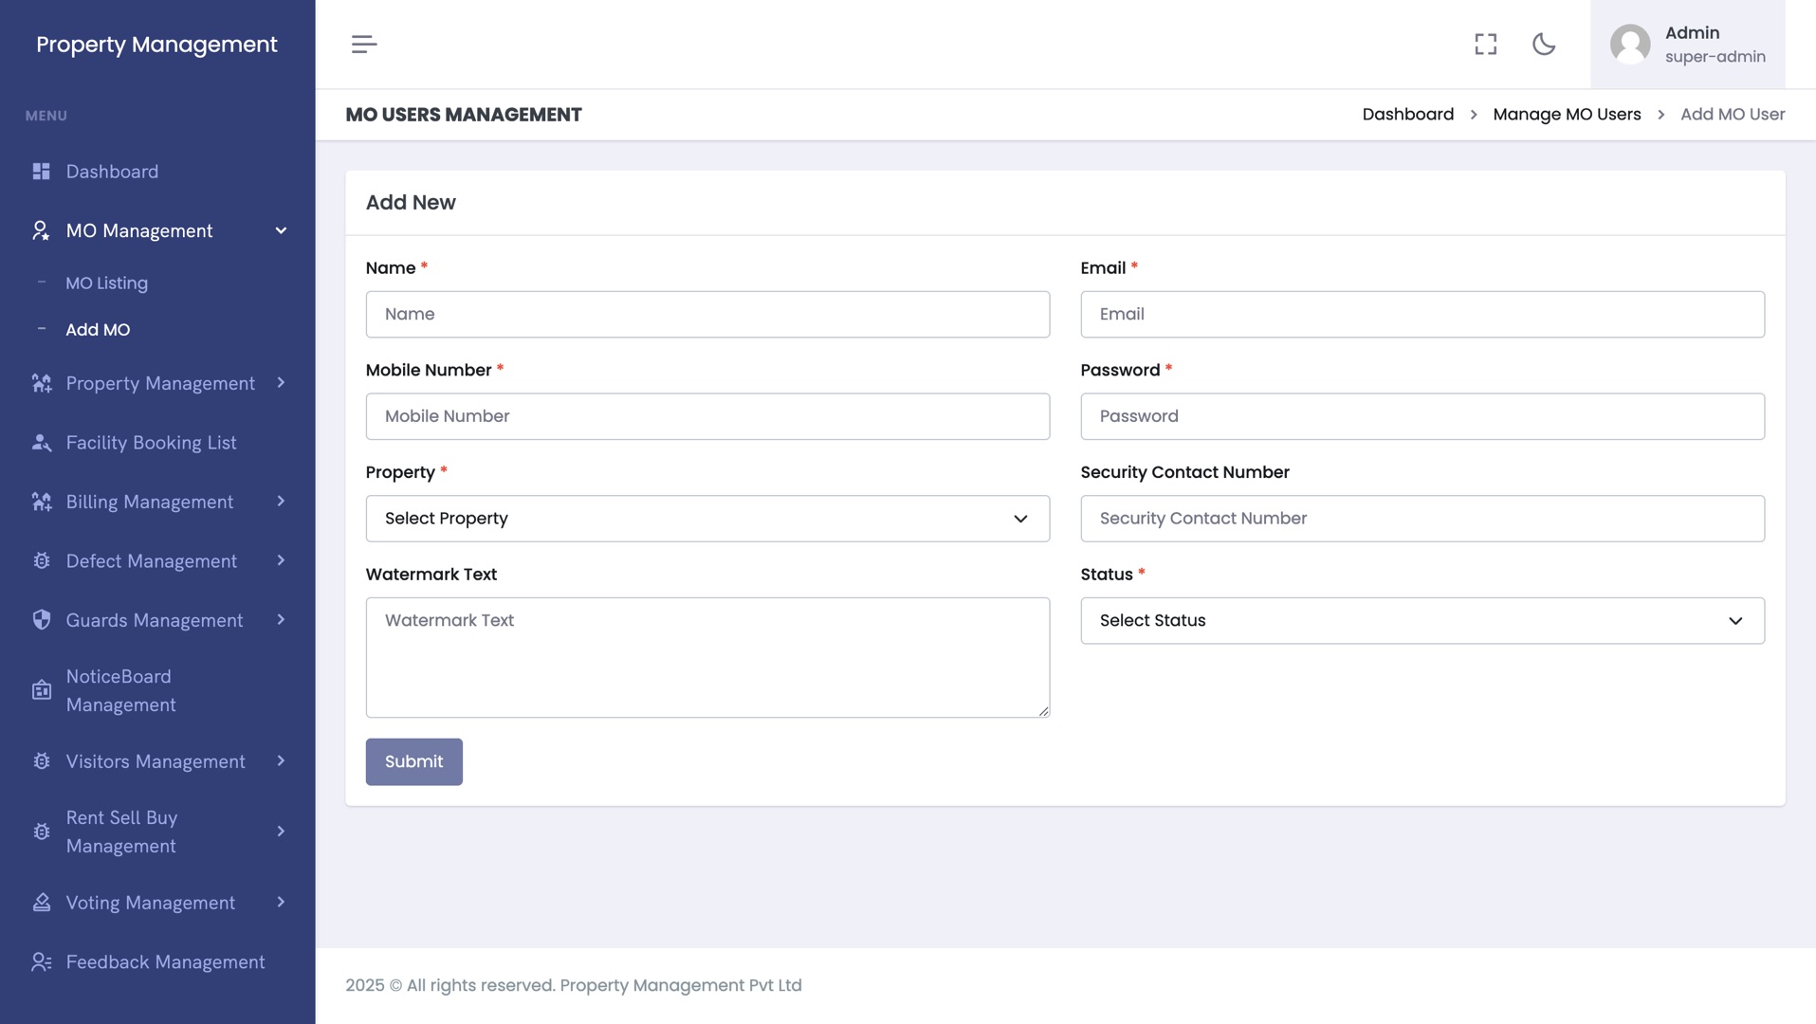Collapse the MO Management menu chevron
This screenshot has width=1816, height=1024.
(x=281, y=231)
